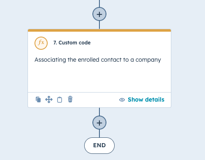This screenshot has width=205, height=160.
Task: Select the END node
Action: [x=99, y=146]
